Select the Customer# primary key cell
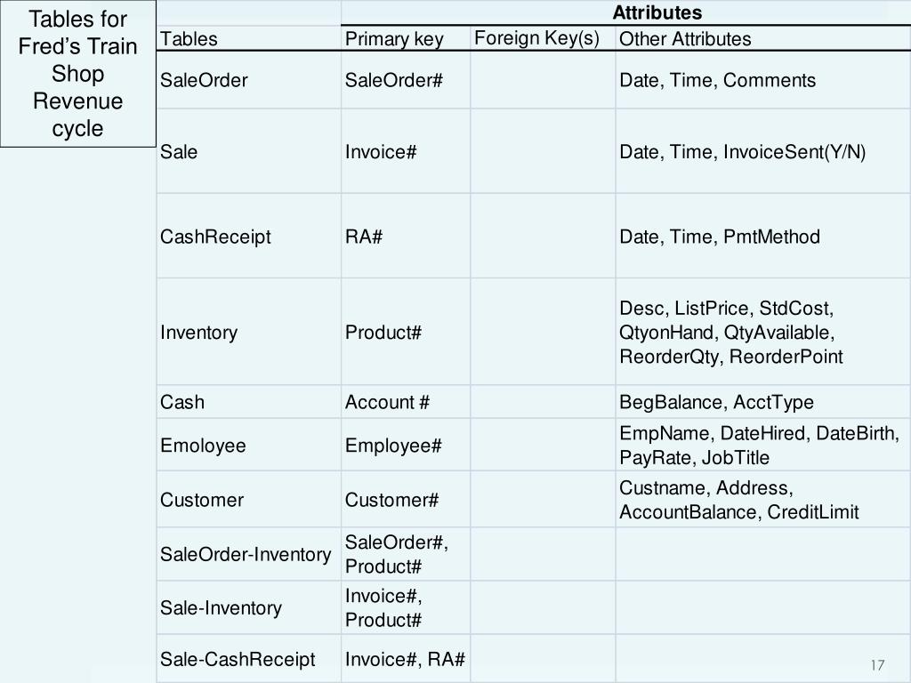Viewport: 911px width, 683px height. click(391, 500)
